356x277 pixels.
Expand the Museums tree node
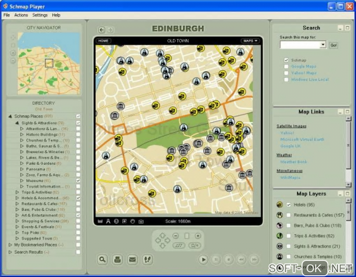point(22,181)
